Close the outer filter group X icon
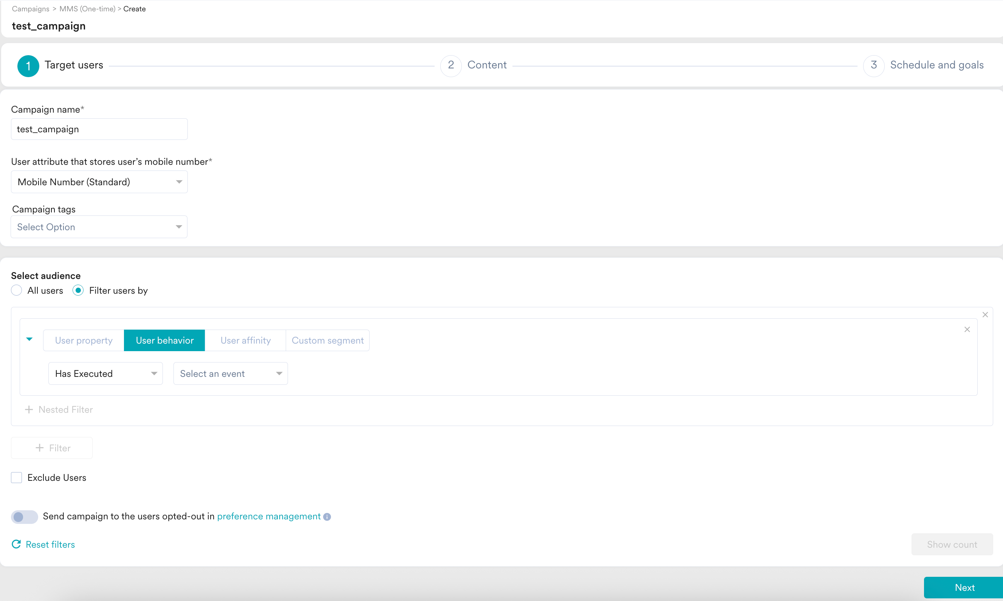 click(985, 314)
